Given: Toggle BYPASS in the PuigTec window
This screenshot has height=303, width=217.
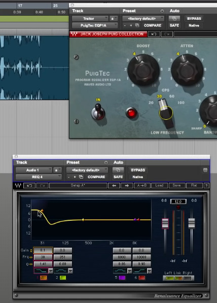Looking at the screenshot, I should [194, 19].
